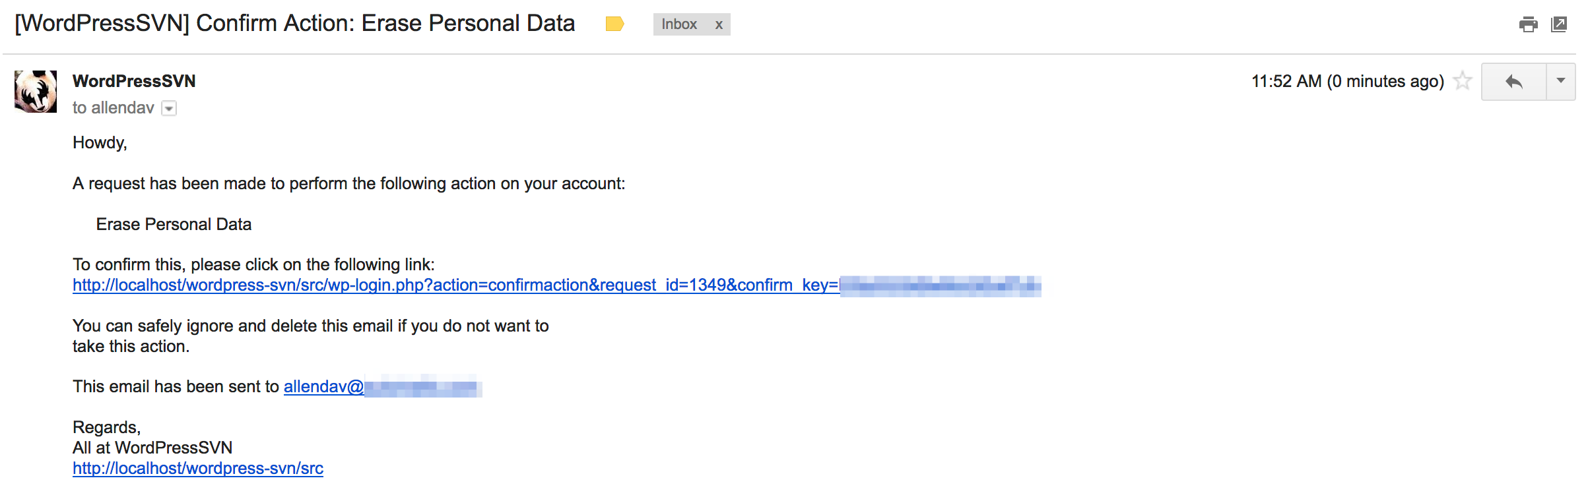
Task: Click the email subject heading
Action: tap(295, 24)
